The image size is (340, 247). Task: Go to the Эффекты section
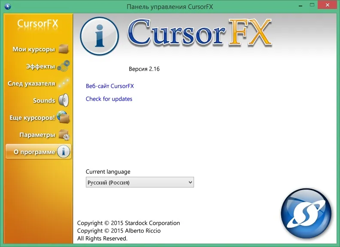click(40, 66)
